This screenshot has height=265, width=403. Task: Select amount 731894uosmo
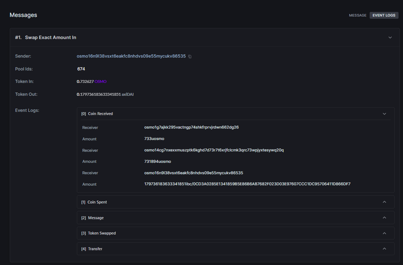click(x=158, y=162)
